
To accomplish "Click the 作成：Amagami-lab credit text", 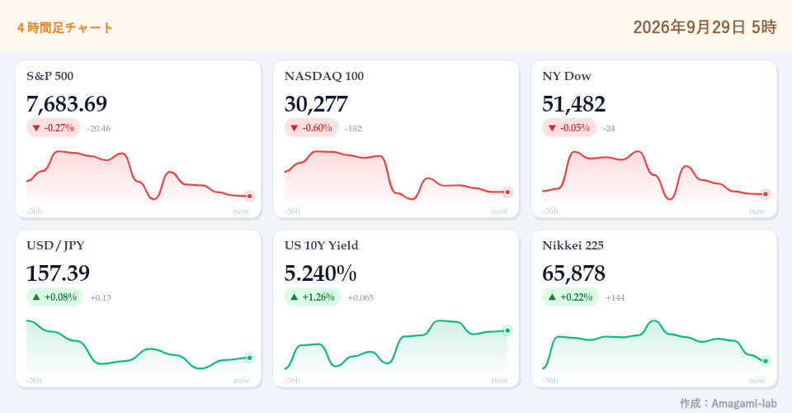I will 728,403.
